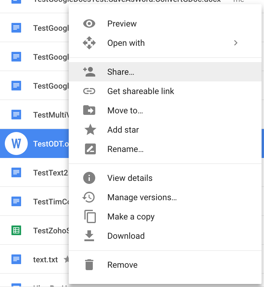This screenshot has height=287, width=264.
Task: Select View details from the menu
Action: pos(130,178)
